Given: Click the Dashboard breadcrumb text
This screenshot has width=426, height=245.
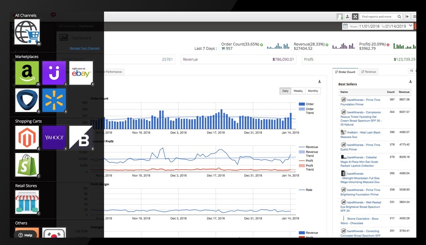Looking at the screenshot, I should tap(86, 26).
